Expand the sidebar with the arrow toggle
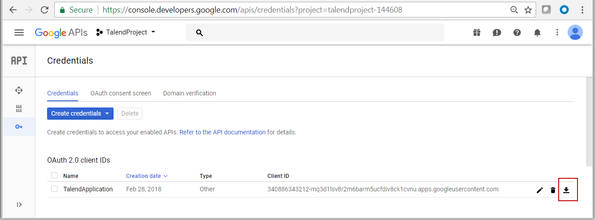595x220 pixels. click(x=19, y=205)
